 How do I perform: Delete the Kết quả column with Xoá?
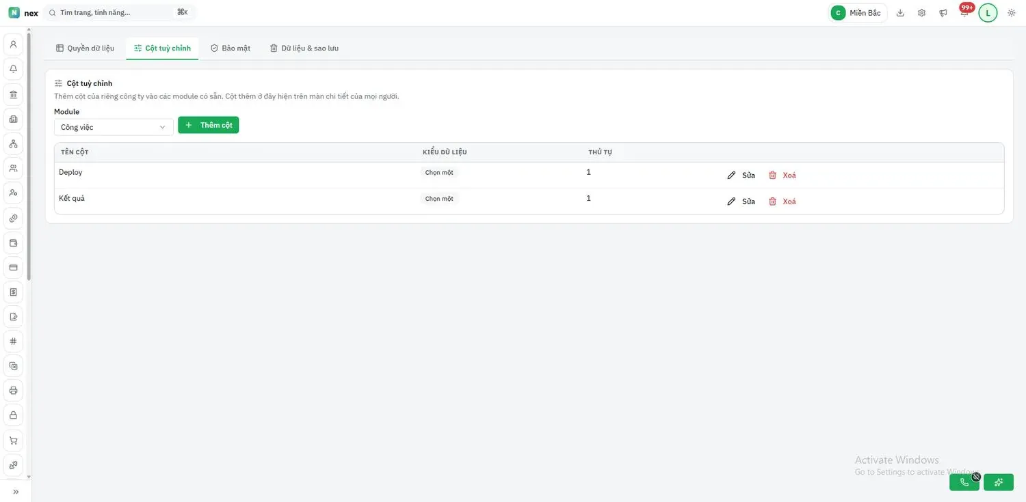[x=782, y=201]
